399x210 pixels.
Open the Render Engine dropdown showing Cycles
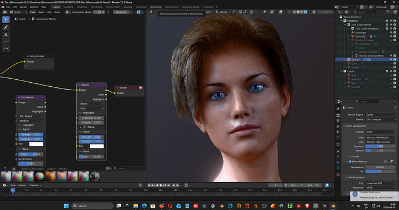coord(381,115)
